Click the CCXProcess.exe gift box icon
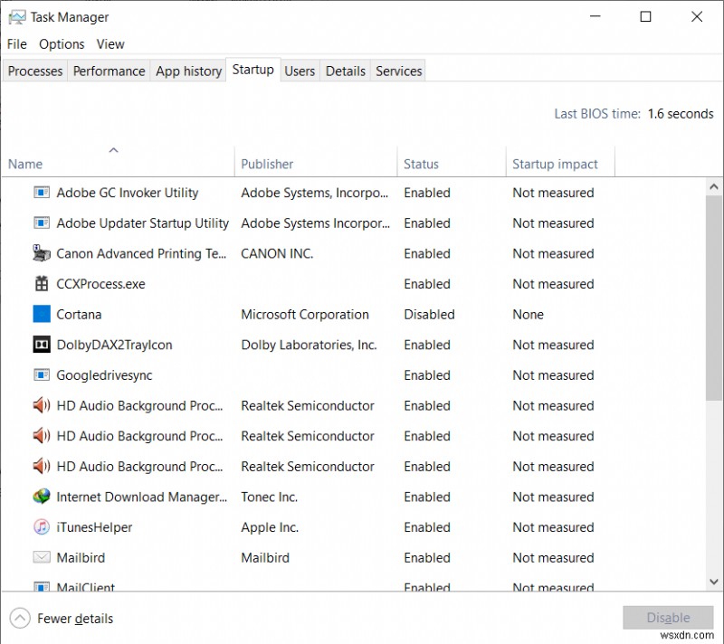 pos(42,284)
